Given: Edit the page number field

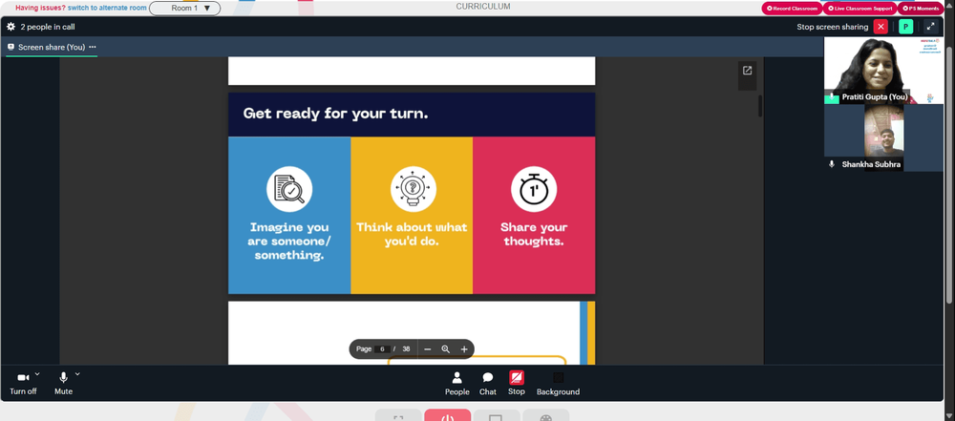Looking at the screenshot, I should click(x=383, y=349).
